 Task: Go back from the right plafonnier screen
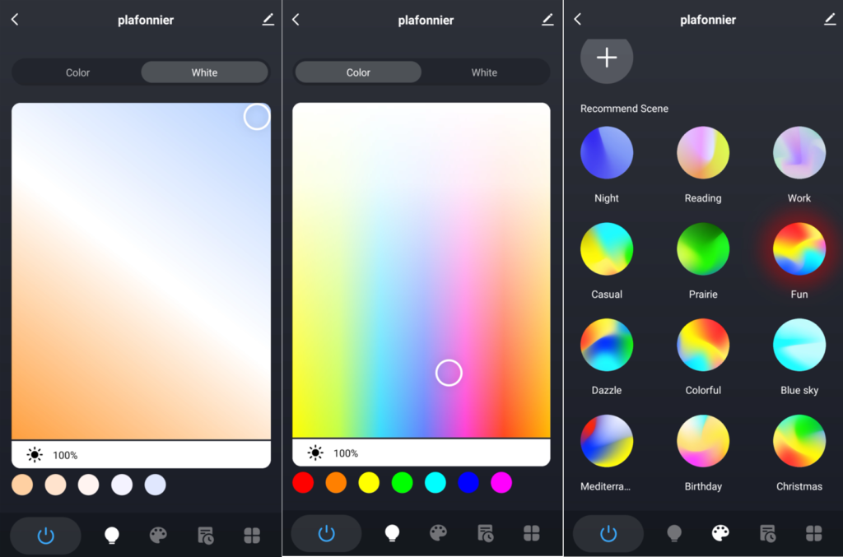(577, 20)
